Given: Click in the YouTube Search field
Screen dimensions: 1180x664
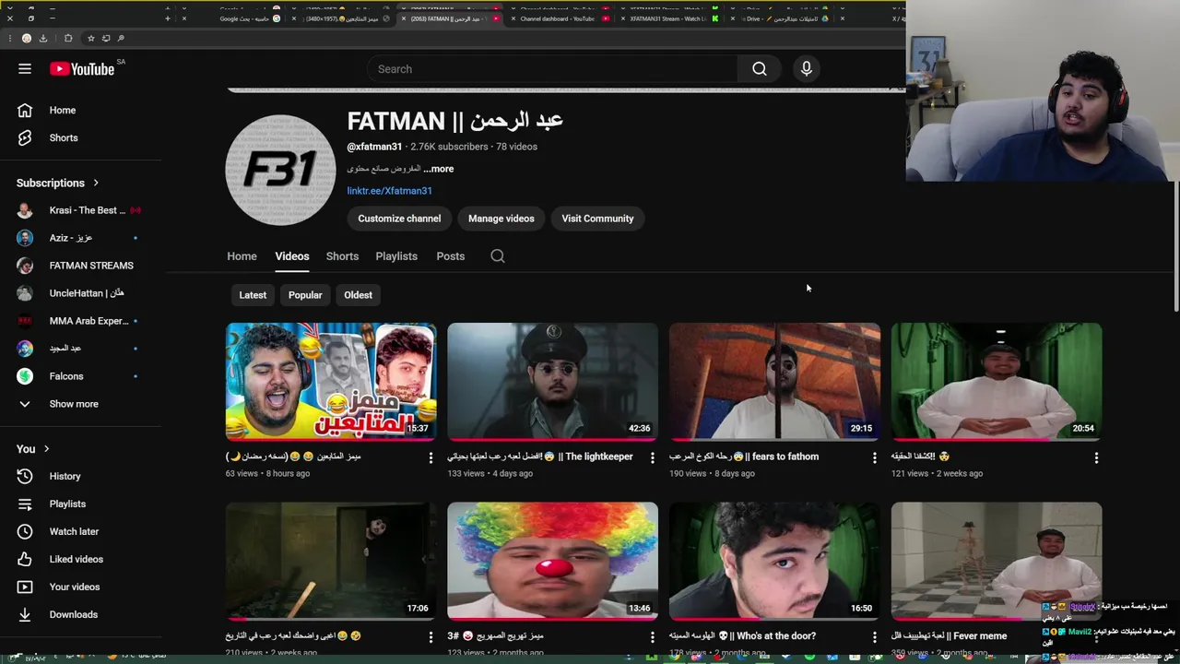Looking at the screenshot, I should coord(553,69).
